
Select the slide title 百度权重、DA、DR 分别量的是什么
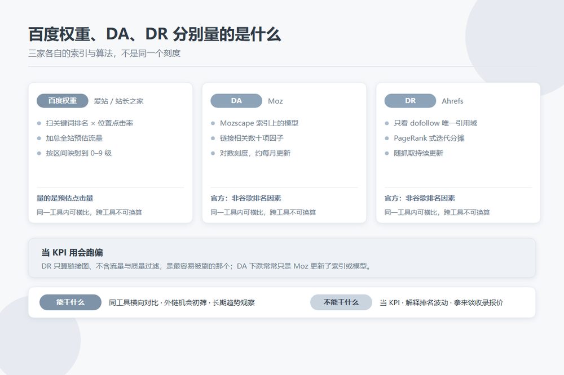click(x=155, y=34)
